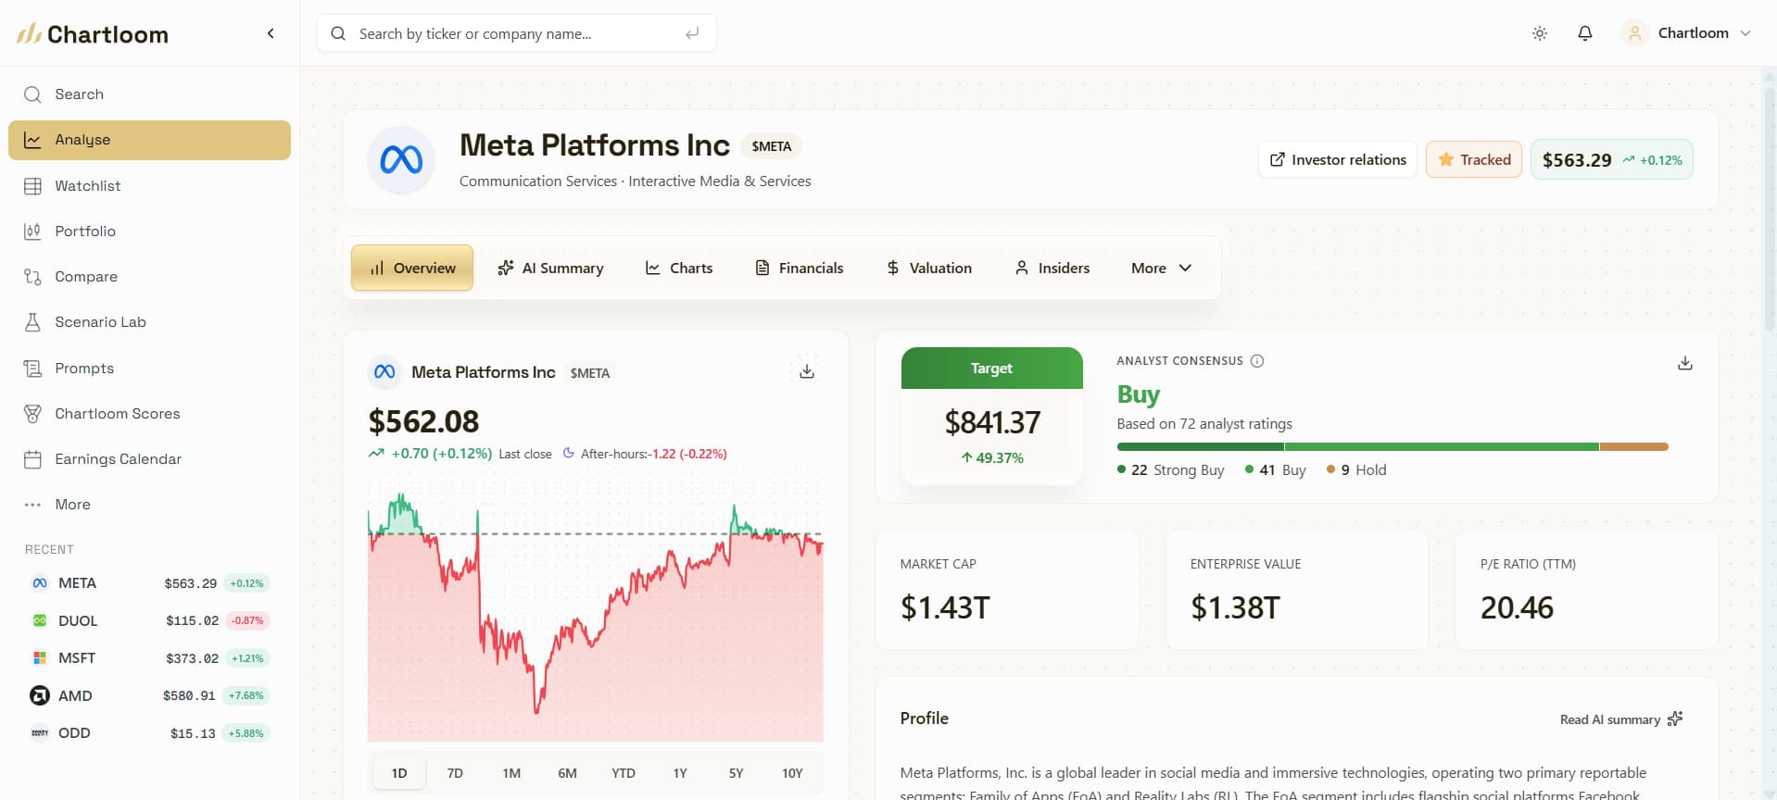Switch to the Overview tab
This screenshot has width=1777, height=800.
pos(412,268)
